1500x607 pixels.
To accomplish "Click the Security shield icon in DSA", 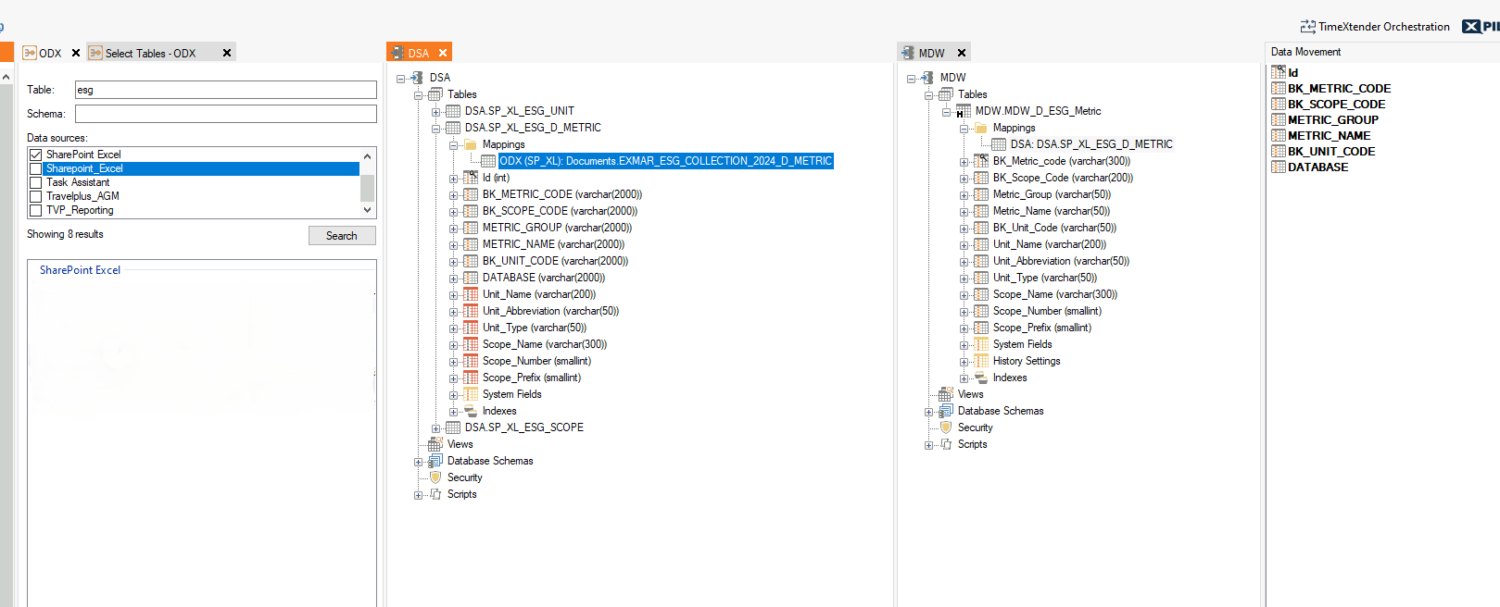I will point(435,477).
